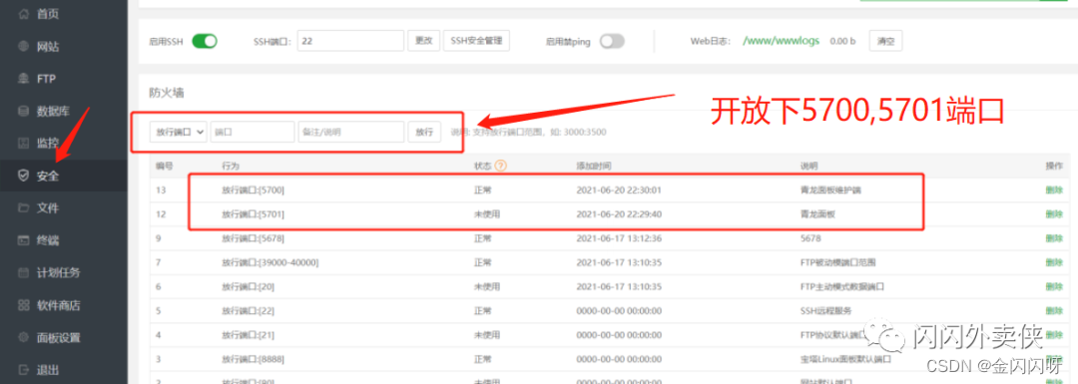The height and width of the screenshot is (384, 1078).
Task: Click the 文件 folder icon in sidebar
Action: click(23, 208)
